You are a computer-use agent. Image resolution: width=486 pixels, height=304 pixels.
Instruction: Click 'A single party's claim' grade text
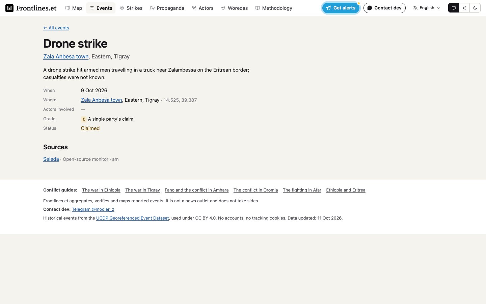click(x=111, y=119)
